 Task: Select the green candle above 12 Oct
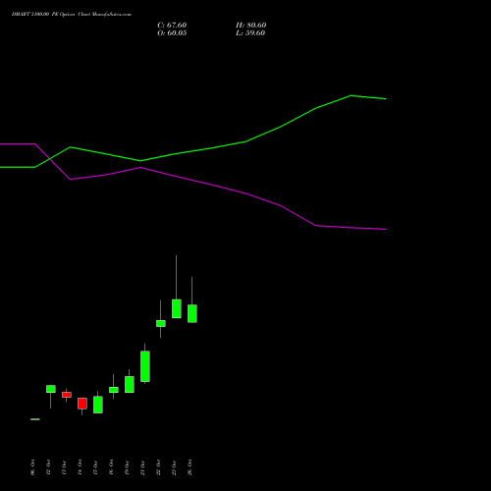[x=51, y=389]
